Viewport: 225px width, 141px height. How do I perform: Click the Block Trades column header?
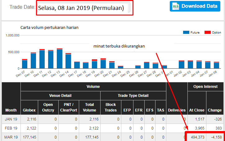(x=111, y=107)
